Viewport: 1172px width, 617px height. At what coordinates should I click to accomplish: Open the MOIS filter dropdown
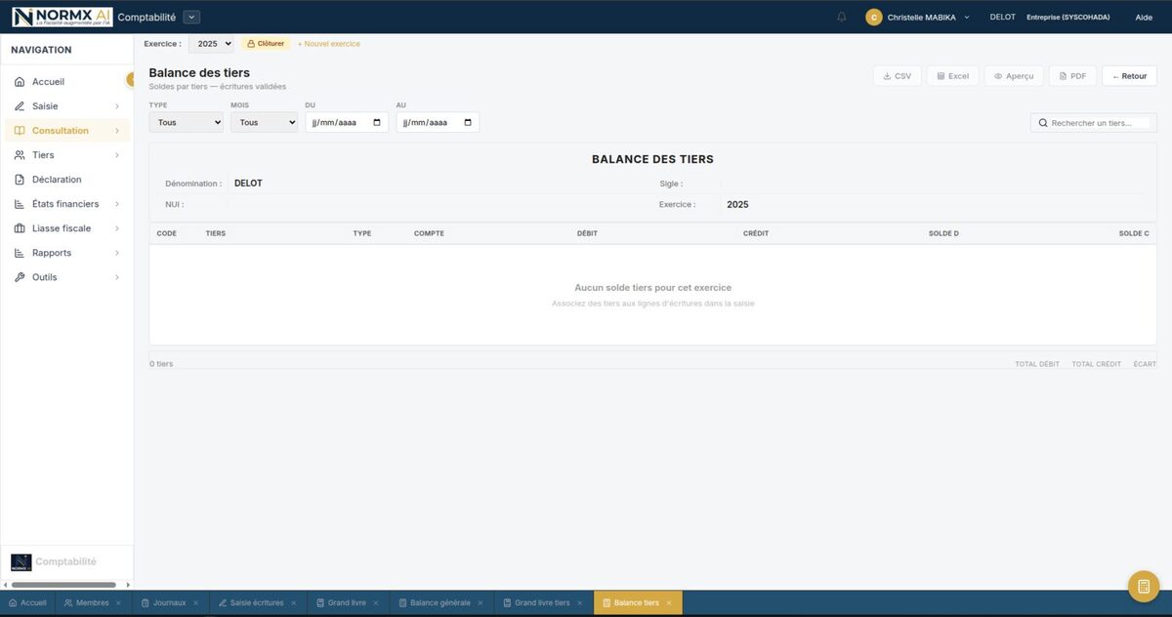(264, 123)
